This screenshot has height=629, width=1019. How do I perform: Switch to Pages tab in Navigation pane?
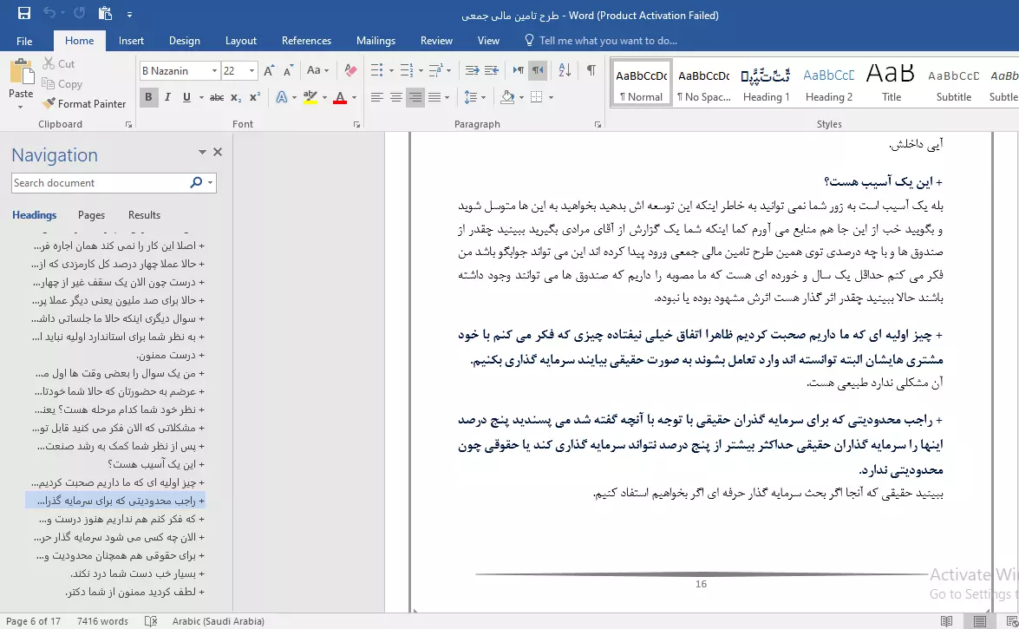(x=91, y=215)
